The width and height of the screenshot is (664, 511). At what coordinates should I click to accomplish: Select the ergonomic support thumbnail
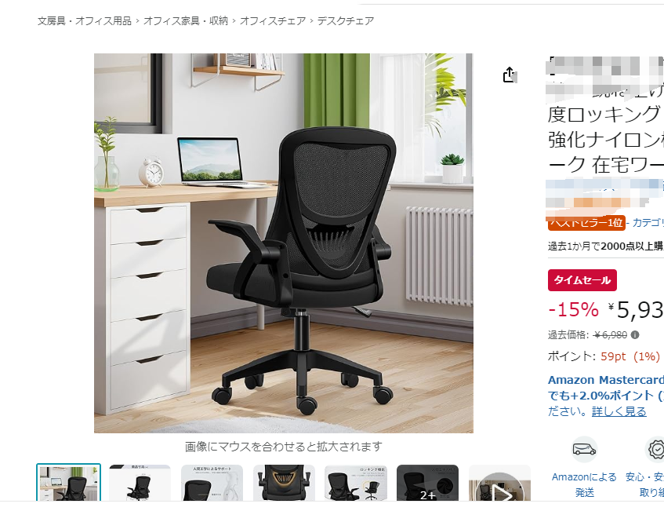(212, 483)
